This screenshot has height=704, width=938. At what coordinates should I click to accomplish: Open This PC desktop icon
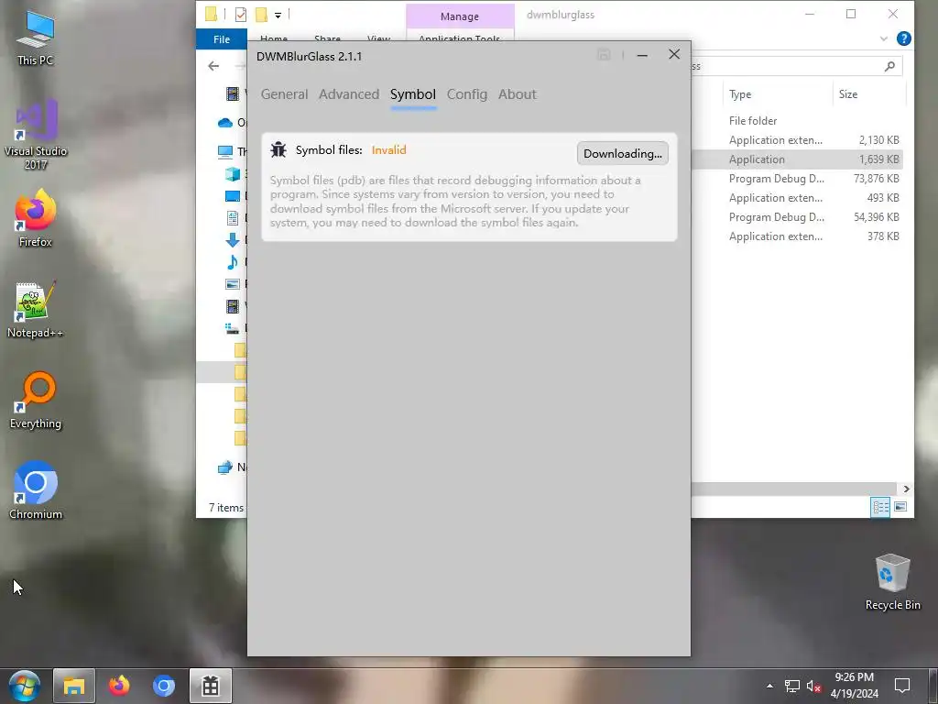(x=36, y=38)
